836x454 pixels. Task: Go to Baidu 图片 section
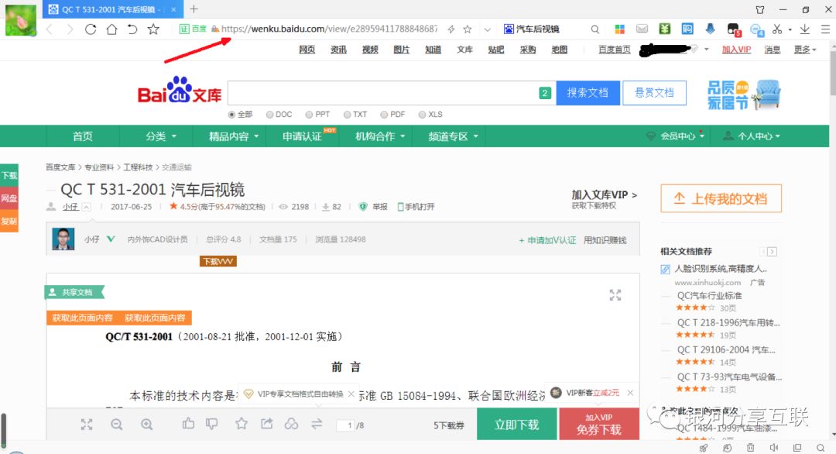[x=402, y=50]
